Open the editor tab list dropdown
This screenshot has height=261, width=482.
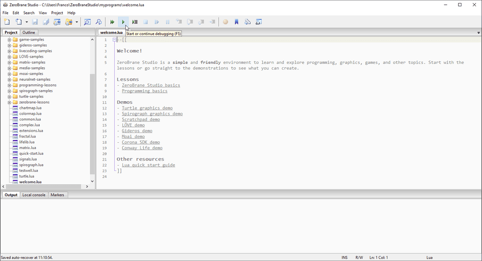[478, 32]
